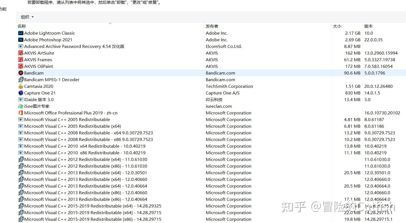Click the AKVIS ArtSuite icon
Viewport: 406px width, 223px height.
click(21, 53)
